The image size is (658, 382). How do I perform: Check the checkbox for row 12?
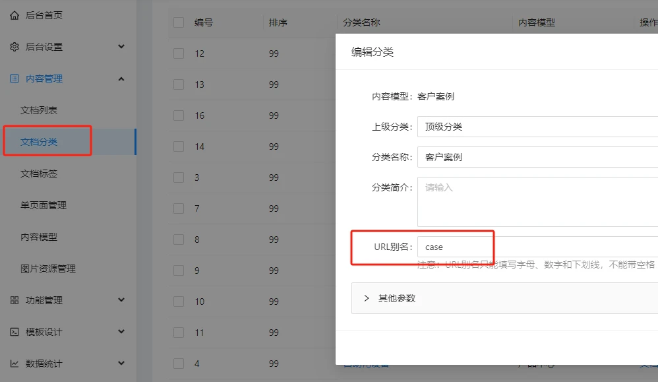click(179, 53)
